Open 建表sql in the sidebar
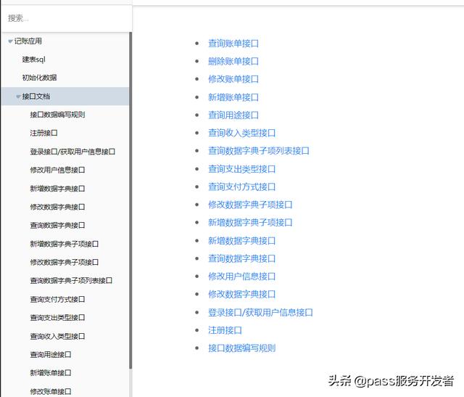The image size is (464, 397). pos(34,60)
